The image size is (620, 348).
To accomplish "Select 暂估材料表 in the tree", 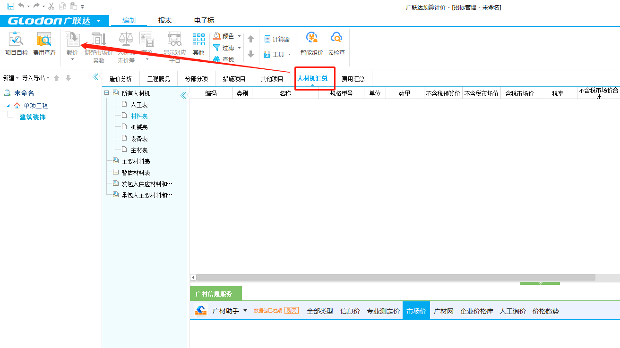I will [136, 173].
